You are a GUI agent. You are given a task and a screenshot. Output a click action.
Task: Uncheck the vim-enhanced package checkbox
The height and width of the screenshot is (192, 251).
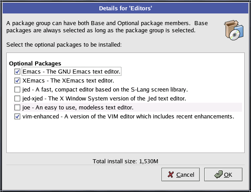coord(17,117)
